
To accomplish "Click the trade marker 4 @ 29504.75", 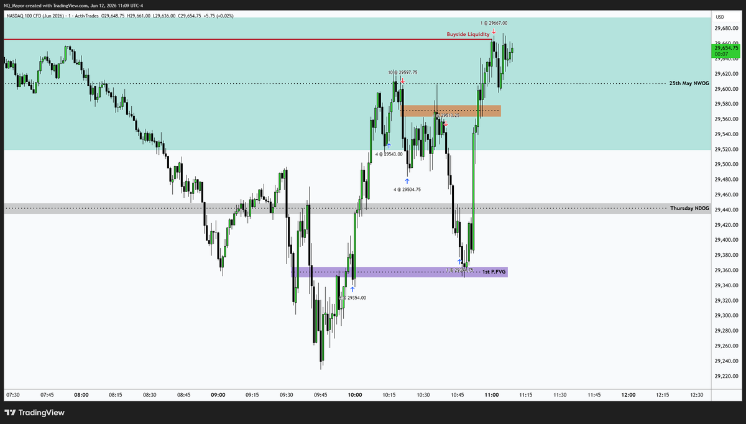I will click(407, 189).
